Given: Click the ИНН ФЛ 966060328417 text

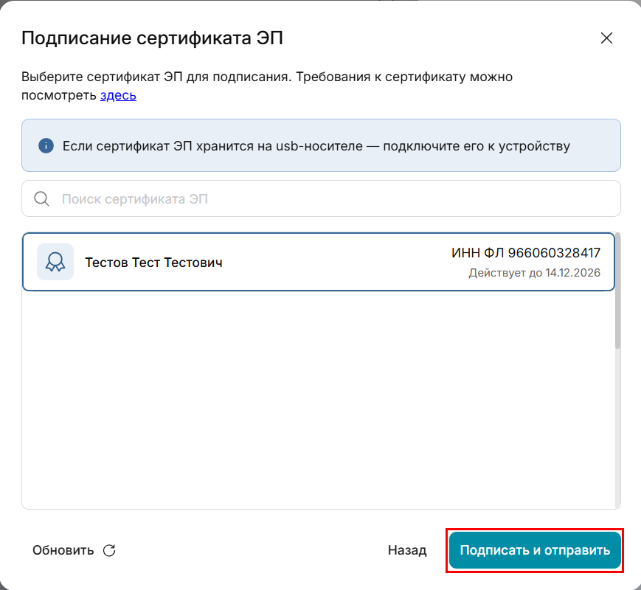Looking at the screenshot, I should pyautogui.click(x=525, y=253).
